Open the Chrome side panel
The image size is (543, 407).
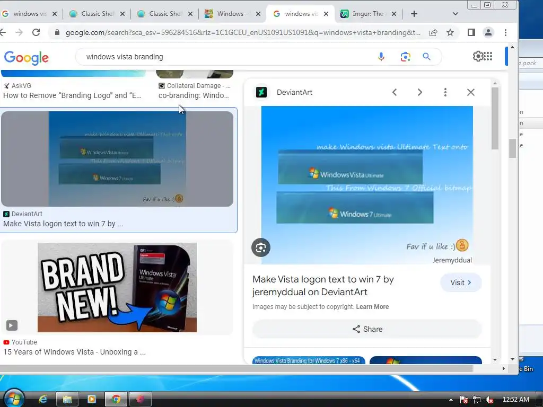click(x=471, y=32)
